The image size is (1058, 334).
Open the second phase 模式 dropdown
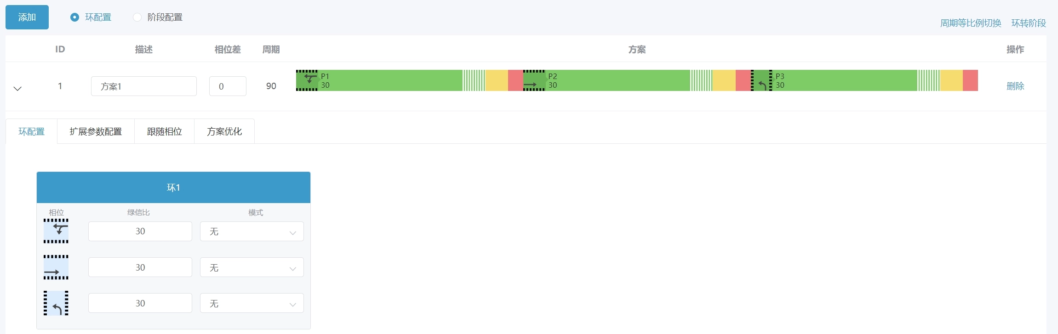click(252, 267)
